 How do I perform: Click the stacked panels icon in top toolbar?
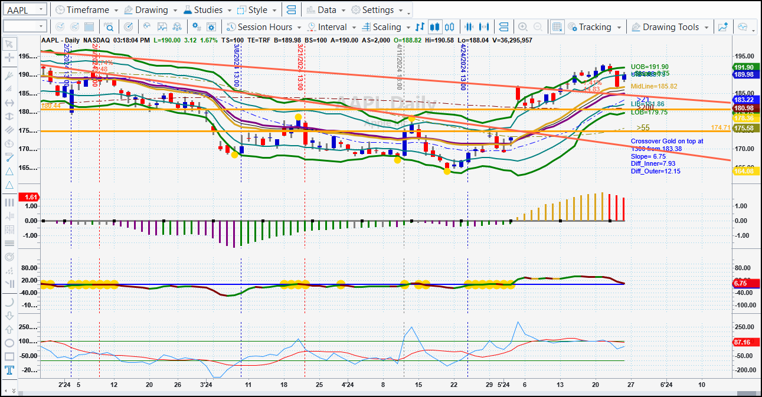290,10
